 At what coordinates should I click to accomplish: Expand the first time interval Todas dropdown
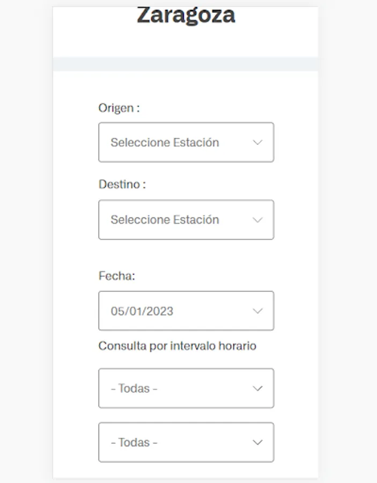click(x=186, y=388)
